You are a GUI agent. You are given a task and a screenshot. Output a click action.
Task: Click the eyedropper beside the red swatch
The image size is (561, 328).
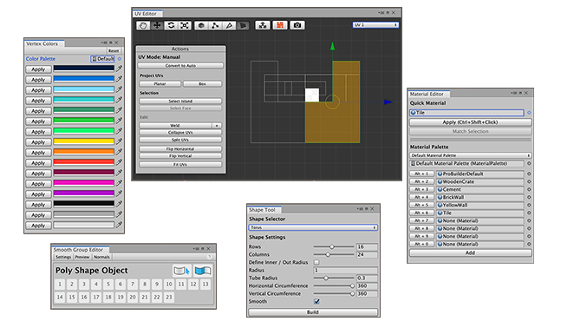[119, 162]
